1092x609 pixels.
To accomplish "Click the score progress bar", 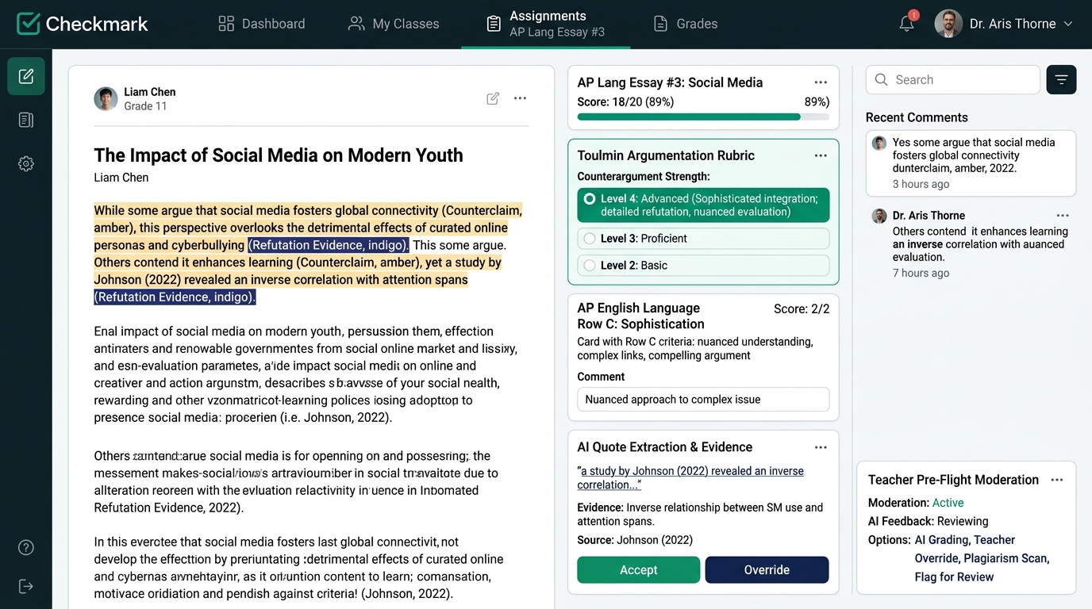I will [703, 117].
